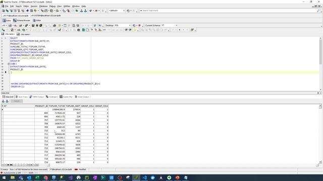Viewport: 323px width, 181px height.
Task: Click the TOPLAM_ADET column header
Action: click(73, 106)
